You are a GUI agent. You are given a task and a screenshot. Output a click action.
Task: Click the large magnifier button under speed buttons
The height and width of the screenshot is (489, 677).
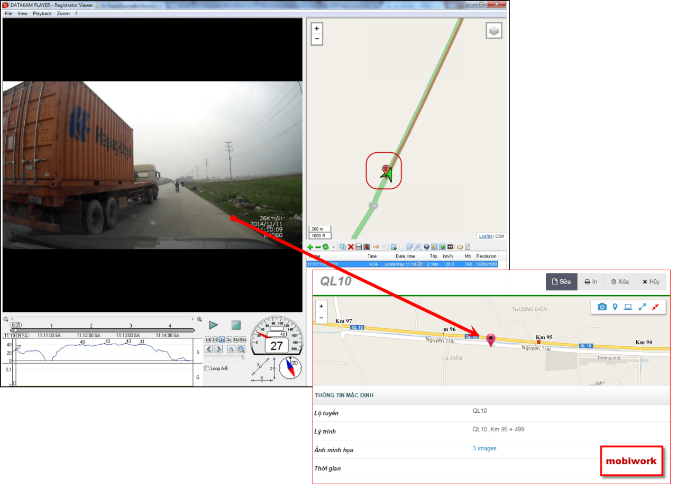[241, 349]
